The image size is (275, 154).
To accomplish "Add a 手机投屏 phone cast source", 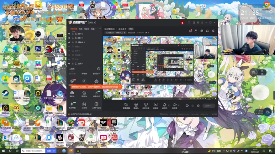I will coord(145,106).
